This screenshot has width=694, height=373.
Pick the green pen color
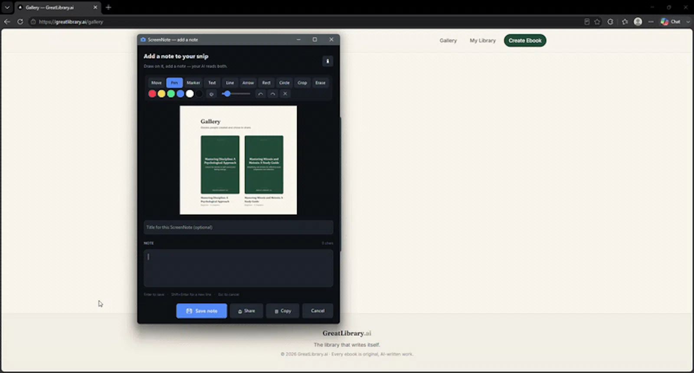171,94
